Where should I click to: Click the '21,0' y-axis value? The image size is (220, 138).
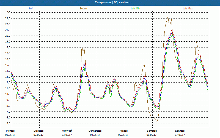coord(8,30)
